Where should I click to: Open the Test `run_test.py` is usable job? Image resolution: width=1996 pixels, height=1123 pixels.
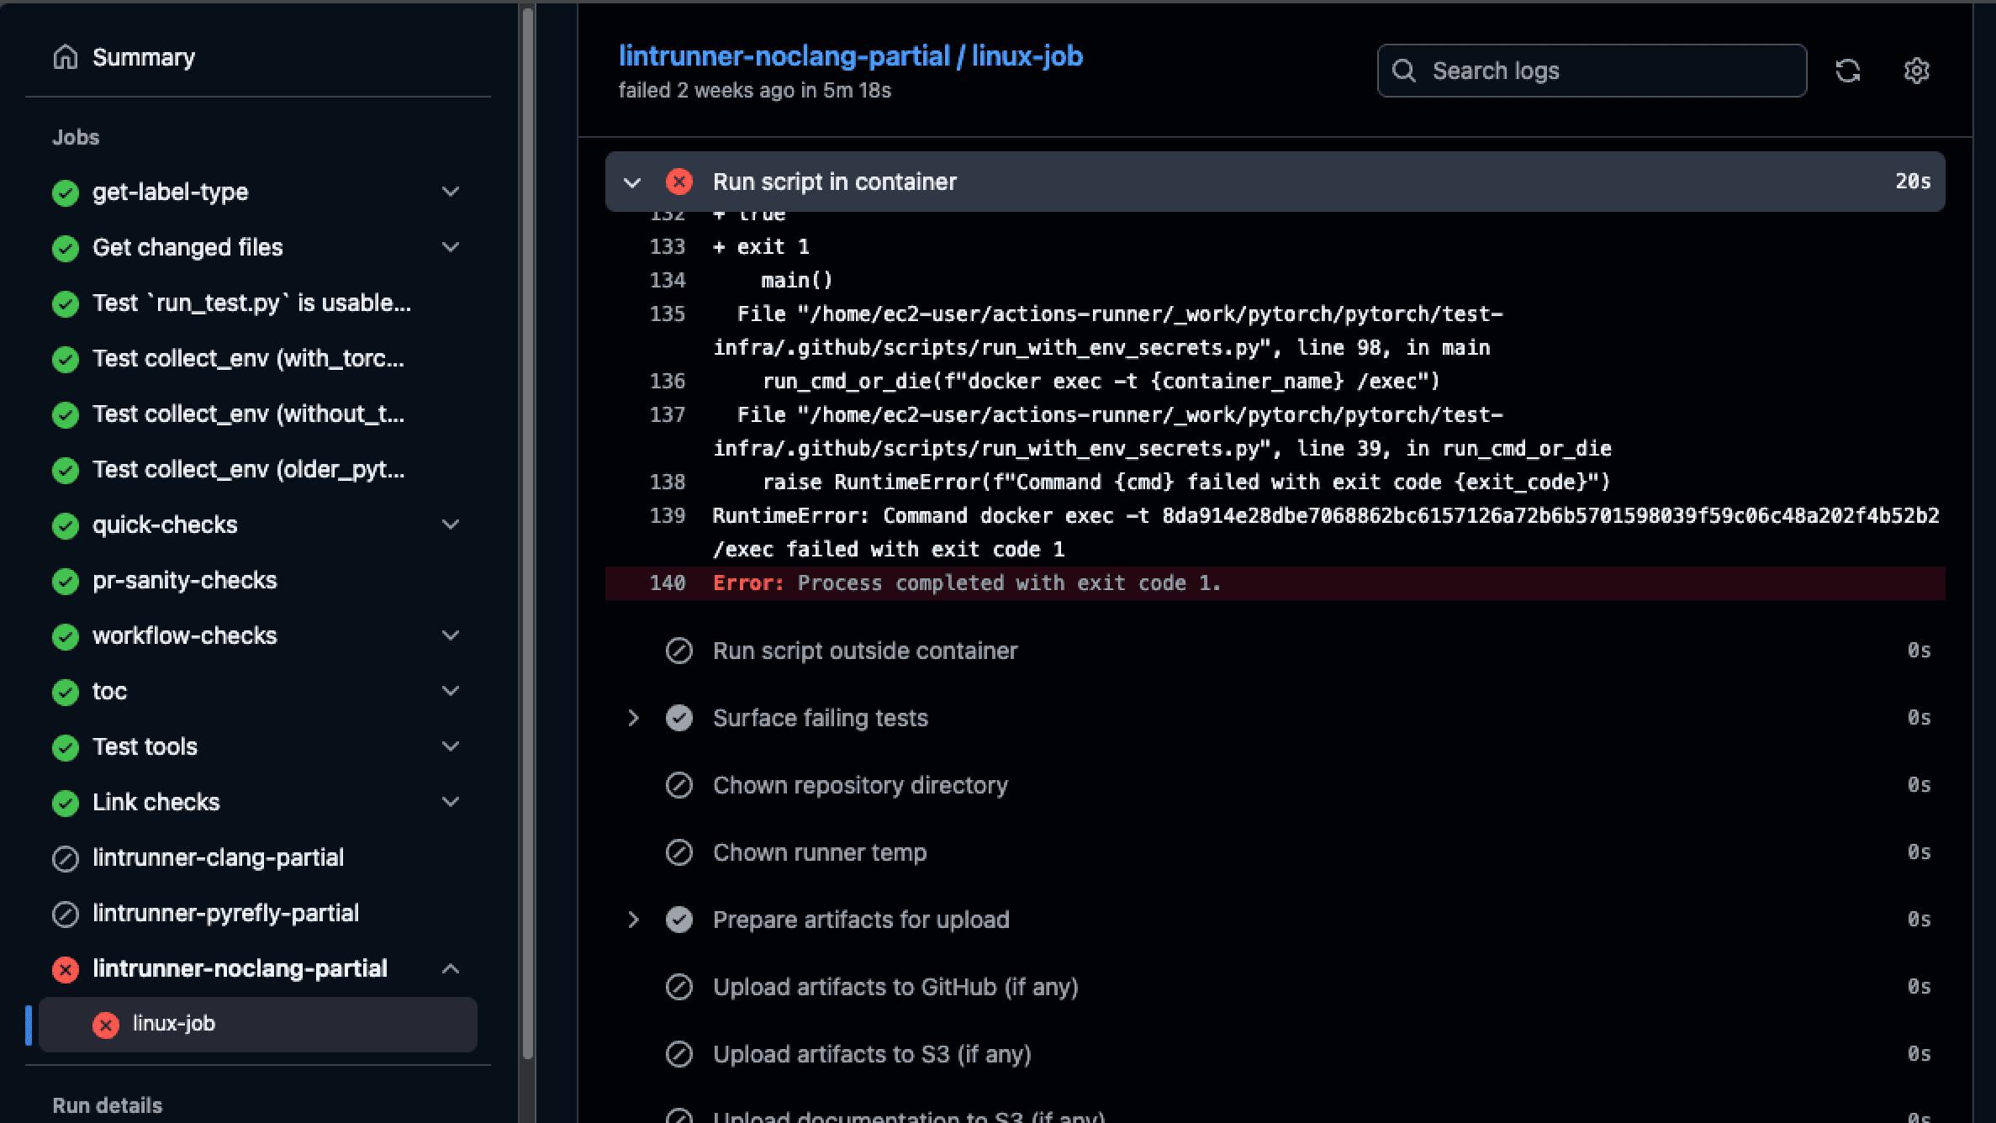click(x=251, y=303)
